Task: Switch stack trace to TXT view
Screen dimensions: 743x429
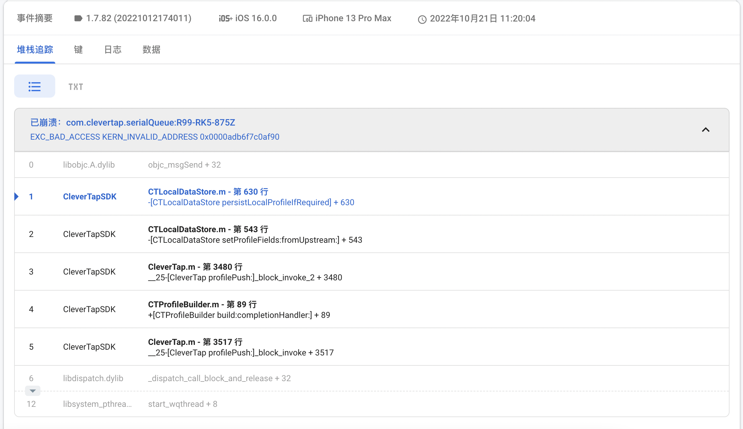Action: coord(76,87)
